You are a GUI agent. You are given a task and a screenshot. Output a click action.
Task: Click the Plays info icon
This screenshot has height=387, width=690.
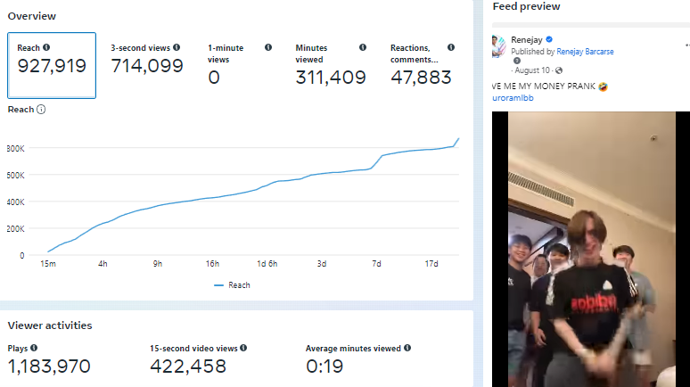click(x=34, y=349)
